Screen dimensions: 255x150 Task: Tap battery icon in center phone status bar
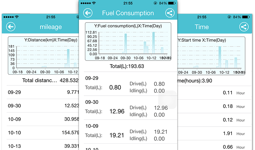tap(172, 3)
